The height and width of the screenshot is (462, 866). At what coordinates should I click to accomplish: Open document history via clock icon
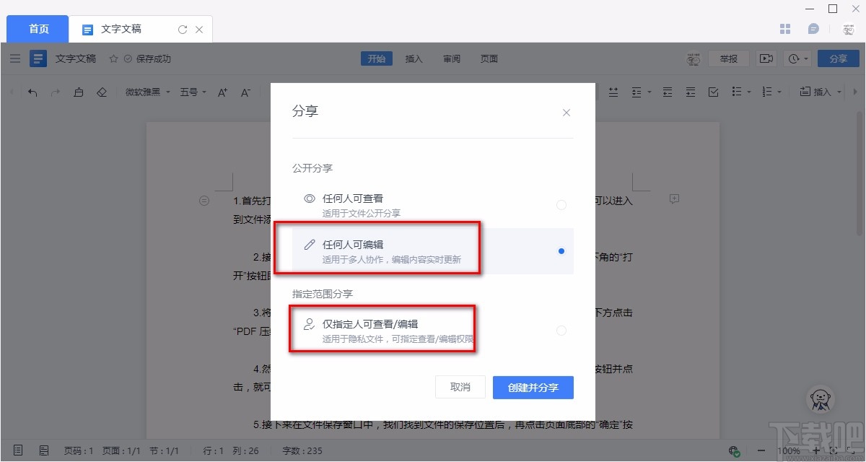pyautogui.click(x=793, y=58)
